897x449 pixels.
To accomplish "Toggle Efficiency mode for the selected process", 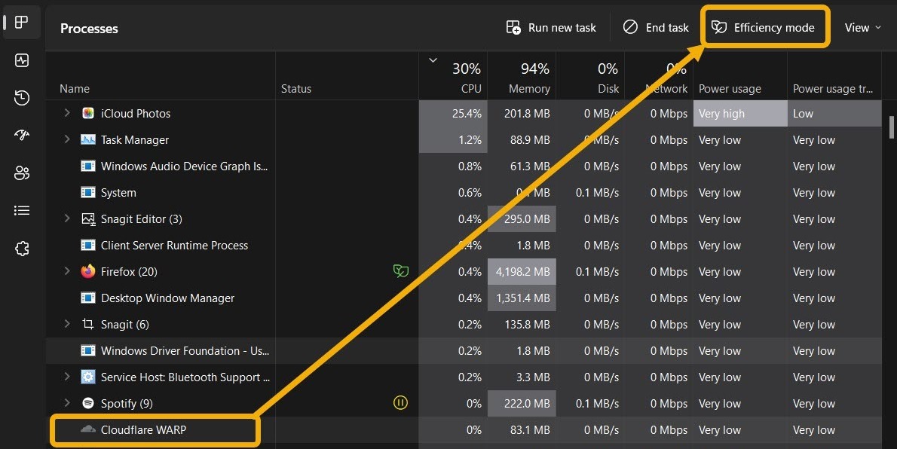I will coord(765,27).
